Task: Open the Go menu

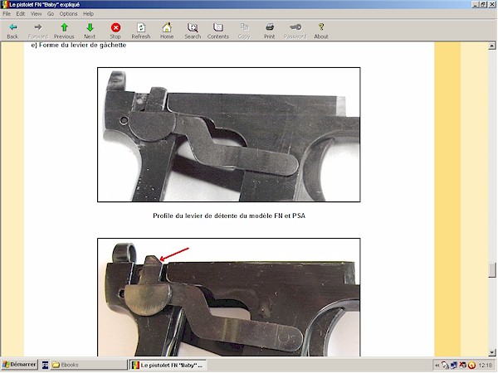Action: coord(51,14)
